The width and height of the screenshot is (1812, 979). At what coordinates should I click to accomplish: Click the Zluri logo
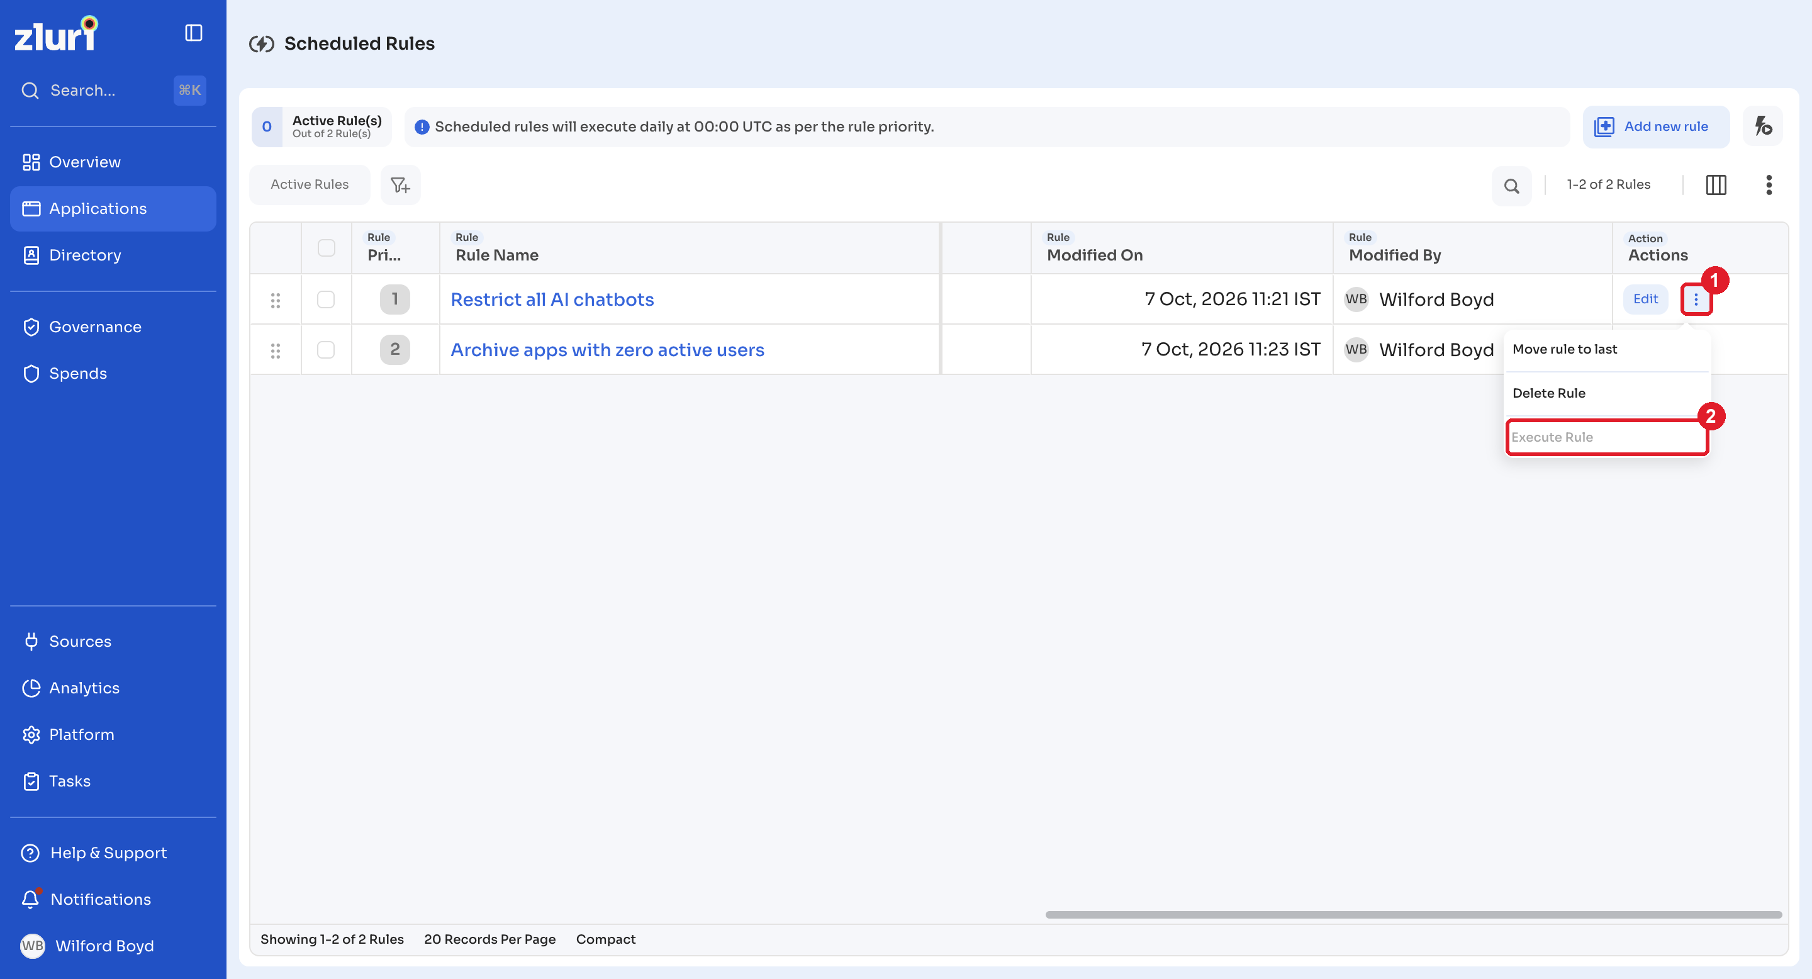[x=56, y=34]
